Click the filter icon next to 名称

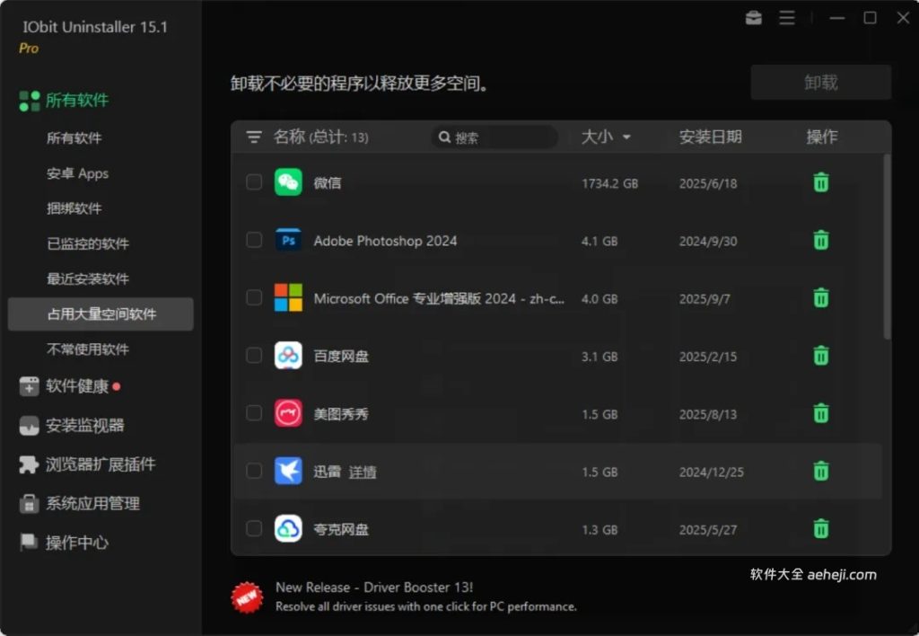tap(251, 137)
